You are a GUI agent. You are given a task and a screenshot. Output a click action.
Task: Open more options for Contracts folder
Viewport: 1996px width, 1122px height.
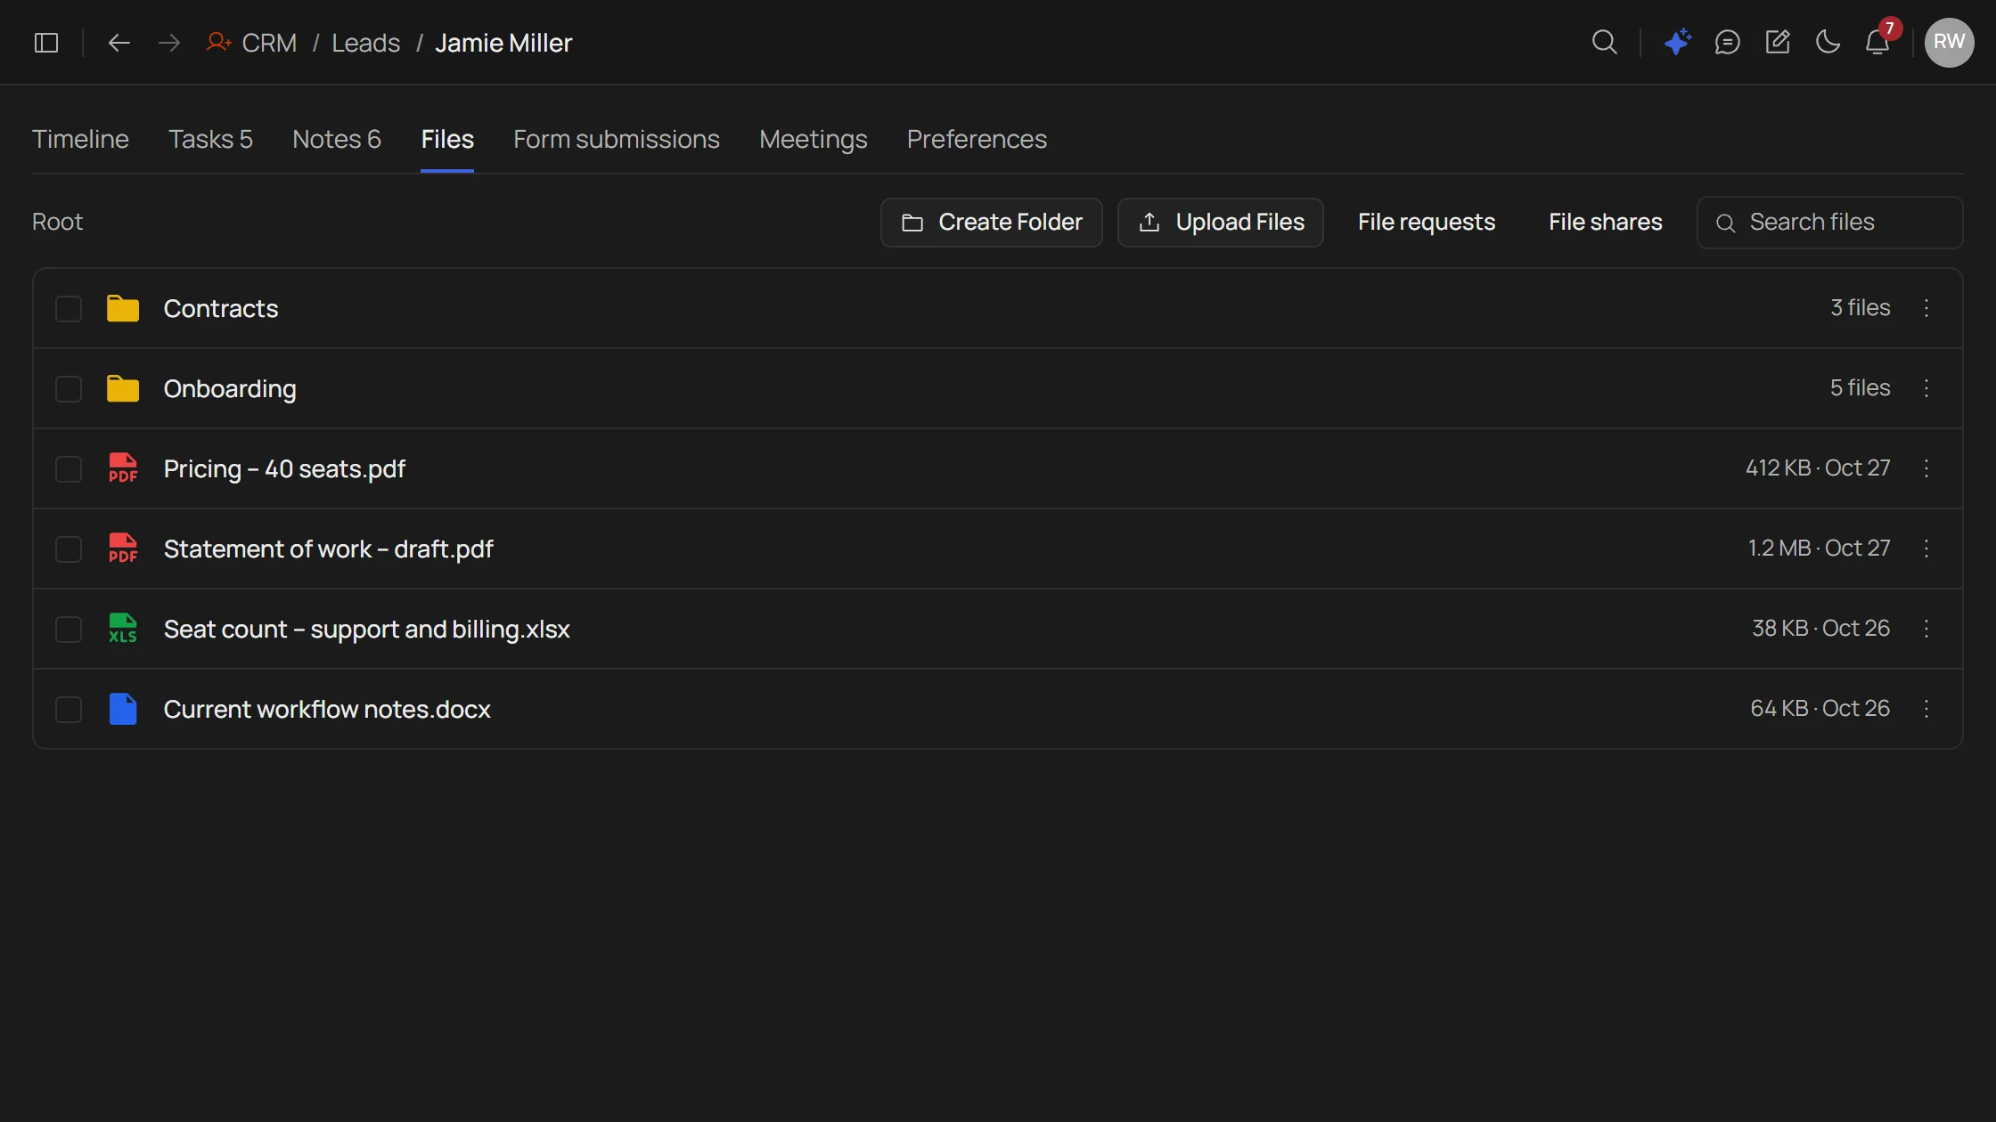point(1926,308)
